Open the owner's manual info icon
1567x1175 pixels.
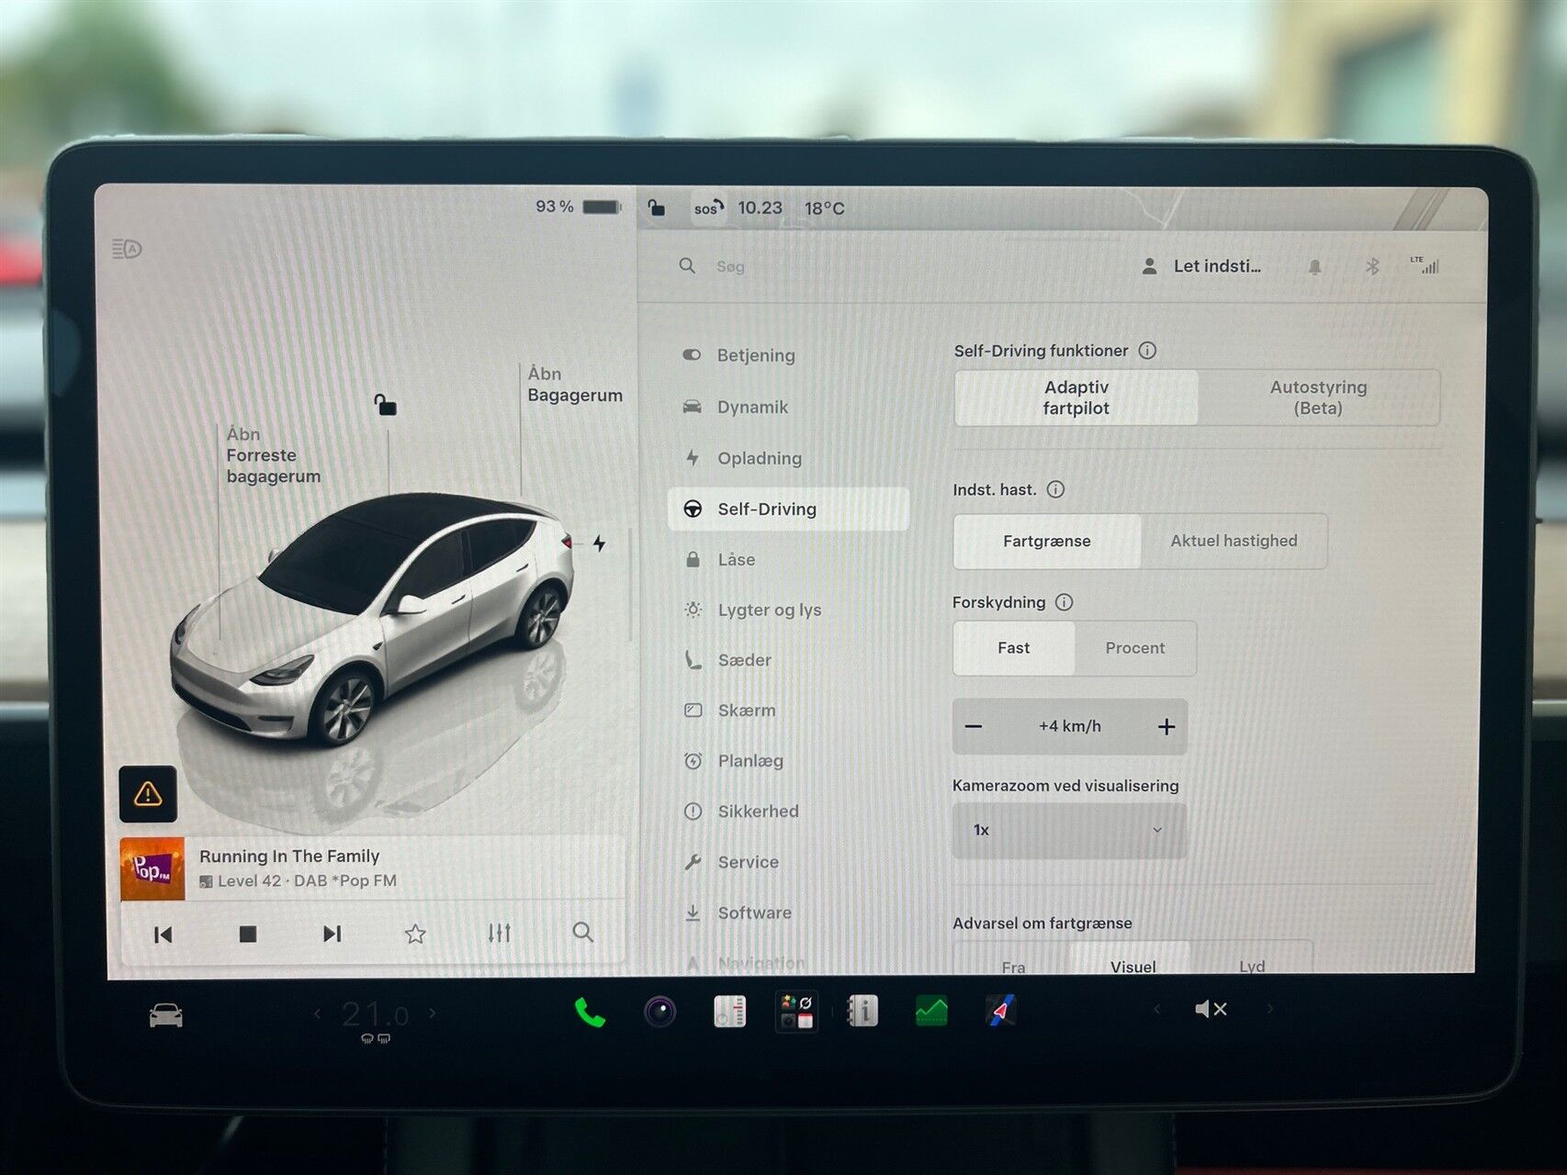point(862,1011)
